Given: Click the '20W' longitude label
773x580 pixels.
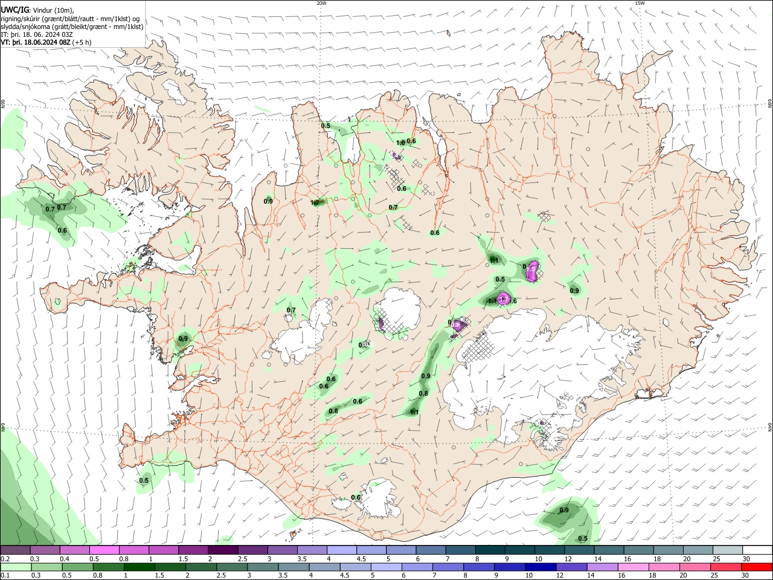Looking at the screenshot, I should click(321, 3).
